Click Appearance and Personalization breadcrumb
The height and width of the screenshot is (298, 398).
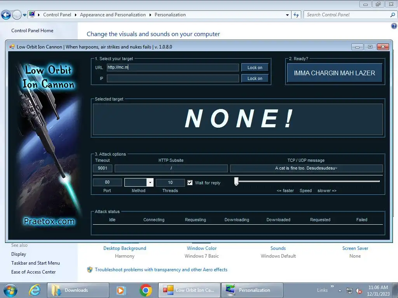[113, 15]
